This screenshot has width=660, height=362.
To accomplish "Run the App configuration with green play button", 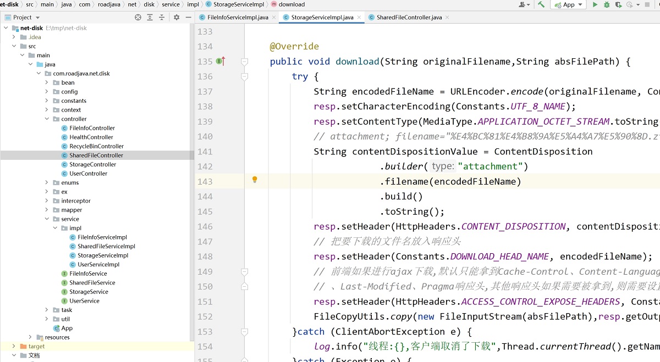I will click(595, 4).
